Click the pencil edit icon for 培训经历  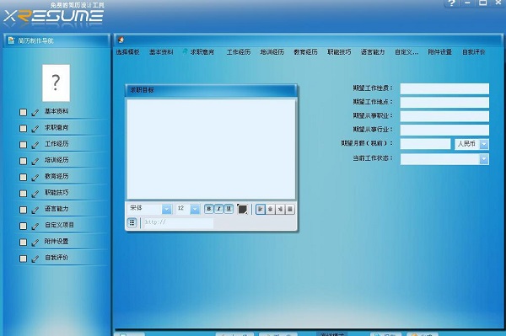click(35, 161)
